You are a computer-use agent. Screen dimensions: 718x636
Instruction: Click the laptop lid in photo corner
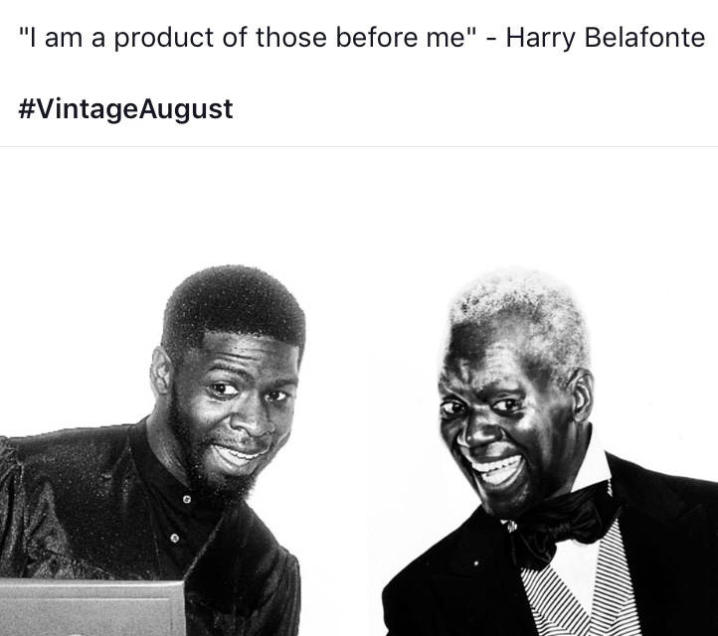point(91,607)
